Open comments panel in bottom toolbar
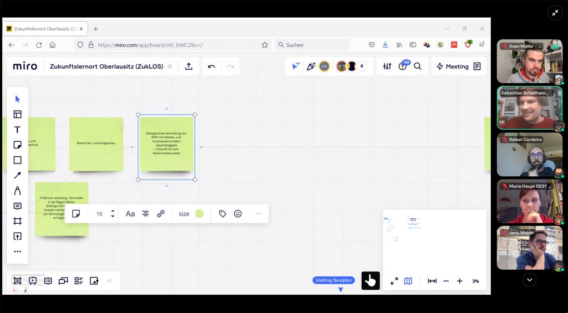568x313 pixels. coord(48,281)
